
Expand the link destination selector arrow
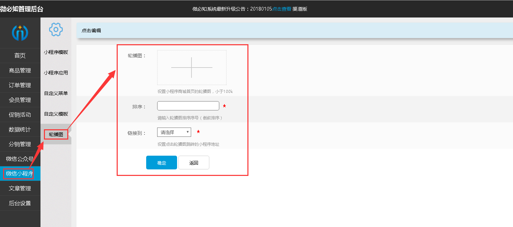click(x=187, y=132)
